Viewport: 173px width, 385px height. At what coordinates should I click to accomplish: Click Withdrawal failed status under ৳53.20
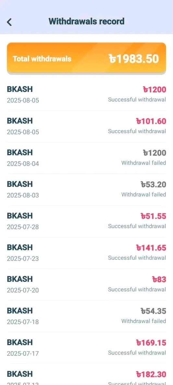pyautogui.click(x=143, y=195)
